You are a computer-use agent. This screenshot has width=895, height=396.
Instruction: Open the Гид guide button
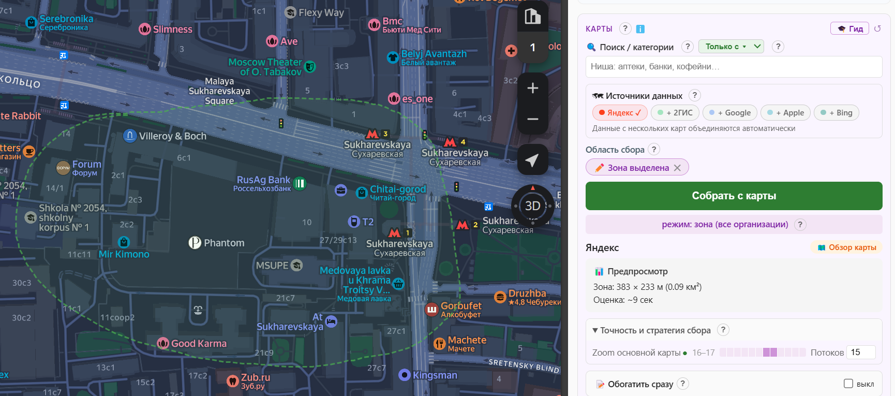point(849,28)
